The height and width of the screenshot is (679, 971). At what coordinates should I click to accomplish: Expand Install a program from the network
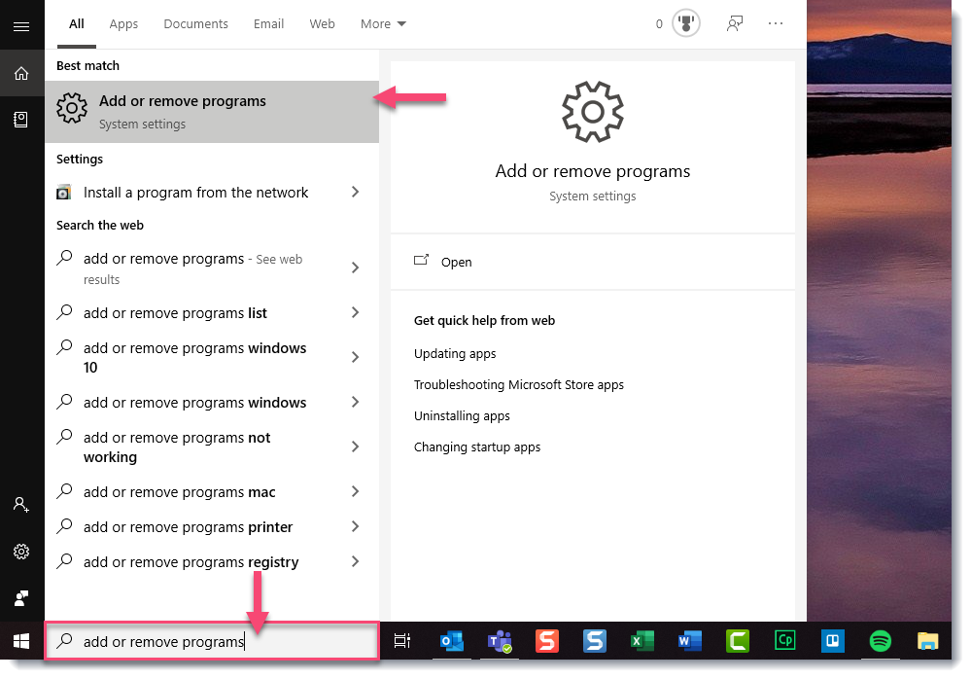coord(356,192)
